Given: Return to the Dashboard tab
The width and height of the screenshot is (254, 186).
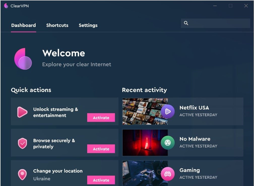Looking at the screenshot, I should [23, 25].
